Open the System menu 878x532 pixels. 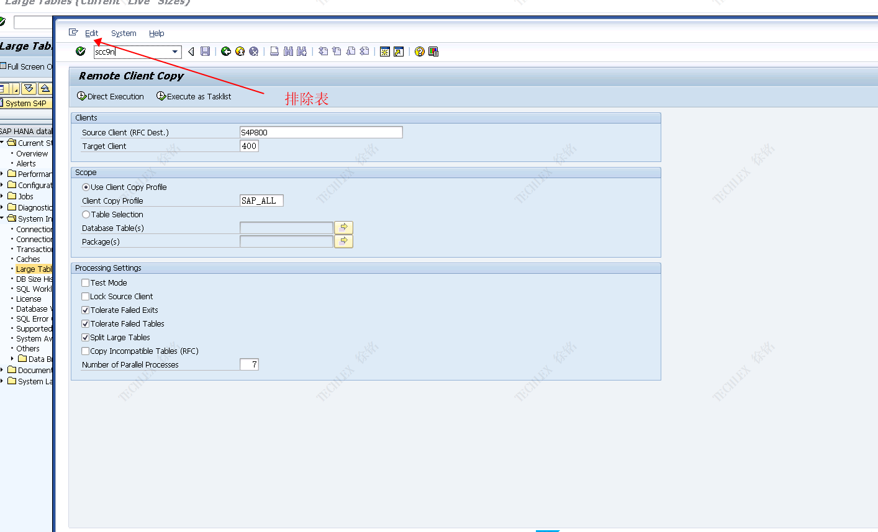pyautogui.click(x=124, y=34)
